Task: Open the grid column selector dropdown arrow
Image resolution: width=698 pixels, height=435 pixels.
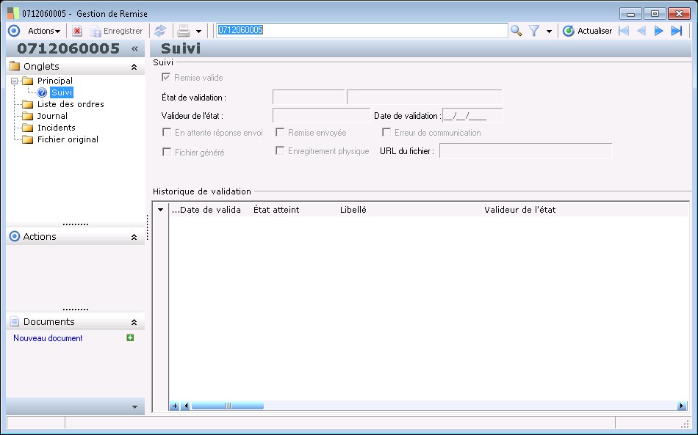Action: coord(160,210)
